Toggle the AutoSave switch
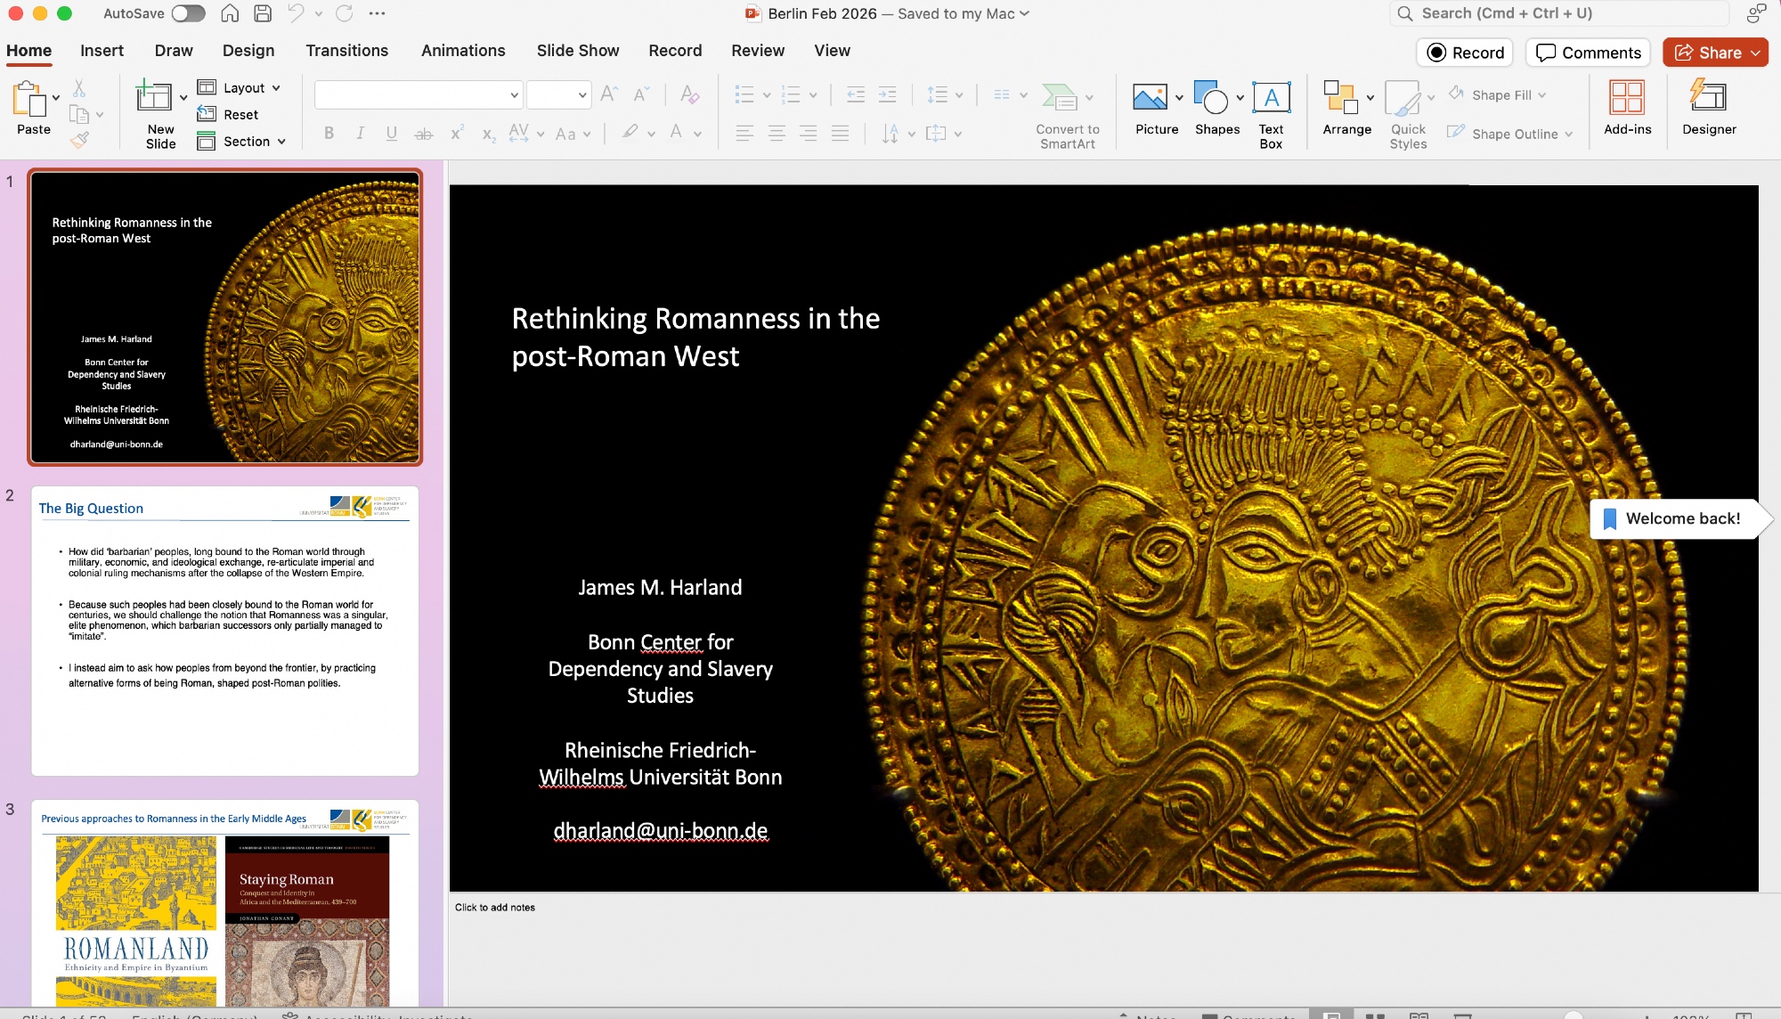Image resolution: width=1781 pixels, height=1019 pixels. (188, 13)
